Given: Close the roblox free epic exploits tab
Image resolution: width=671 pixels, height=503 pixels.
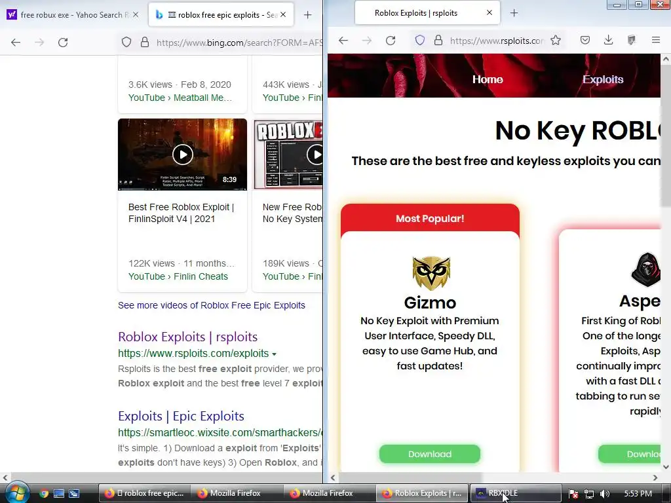Looking at the screenshot, I should pyautogui.click(x=283, y=14).
